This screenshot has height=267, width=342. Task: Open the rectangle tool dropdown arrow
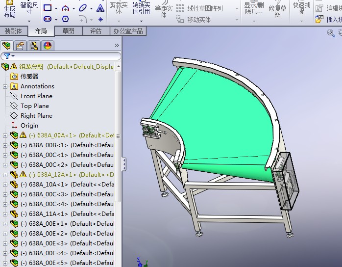pos(56,8)
